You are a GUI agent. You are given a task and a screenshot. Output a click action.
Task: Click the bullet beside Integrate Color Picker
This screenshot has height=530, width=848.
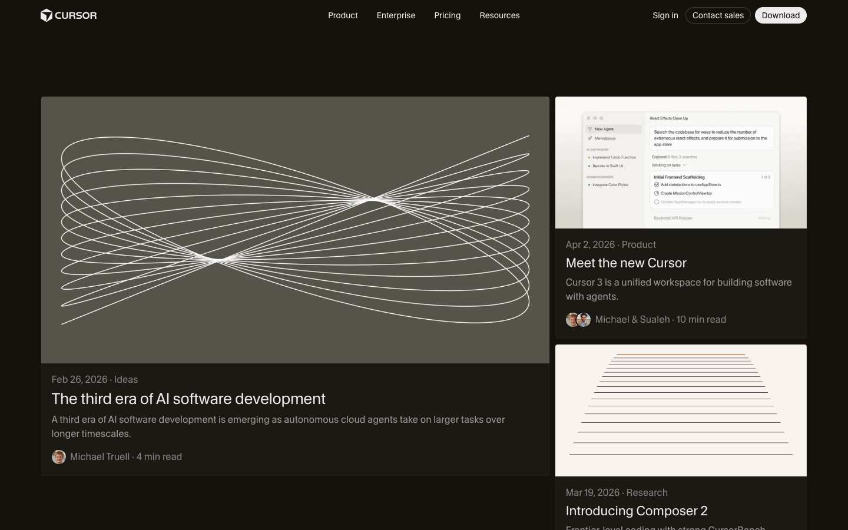[x=589, y=185]
